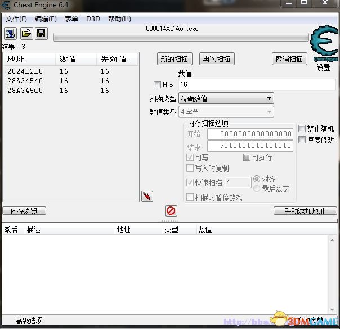The height and width of the screenshot is (329, 340).
Task: Click the red arrow add-to-list icon
Action: click(x=147, y=196)
